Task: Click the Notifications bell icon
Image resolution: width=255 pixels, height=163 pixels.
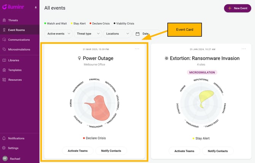Action: [x=4, y=138]
